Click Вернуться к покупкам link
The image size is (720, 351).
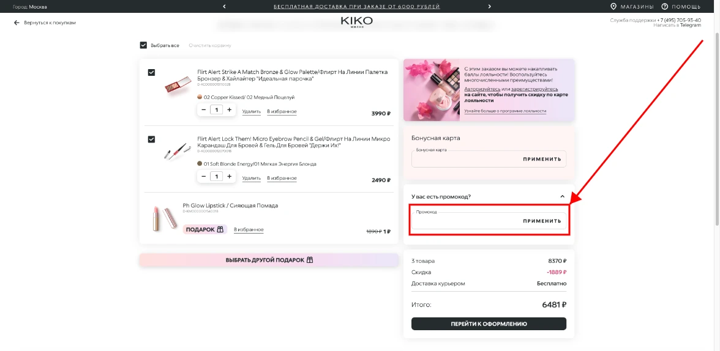click(50, 23)
